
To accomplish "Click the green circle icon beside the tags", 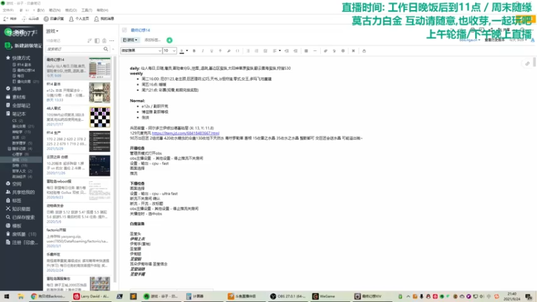I will tap(170, 40).
